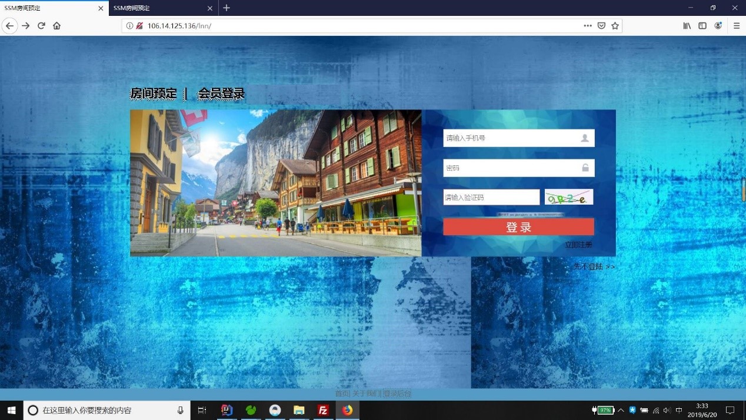Save page to Pocket via address bar icon
Viewport: 746px width, 420px height.
[601, 26]
